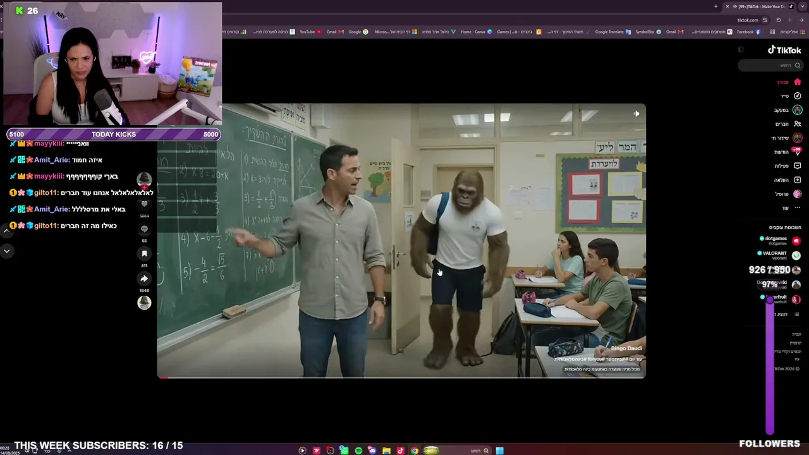
Task: Toggle the video mute speaker icon
Action: click(636, 114)
